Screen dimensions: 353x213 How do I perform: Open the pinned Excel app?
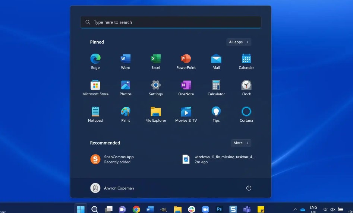pyautogui.click(x=155, y=61)
